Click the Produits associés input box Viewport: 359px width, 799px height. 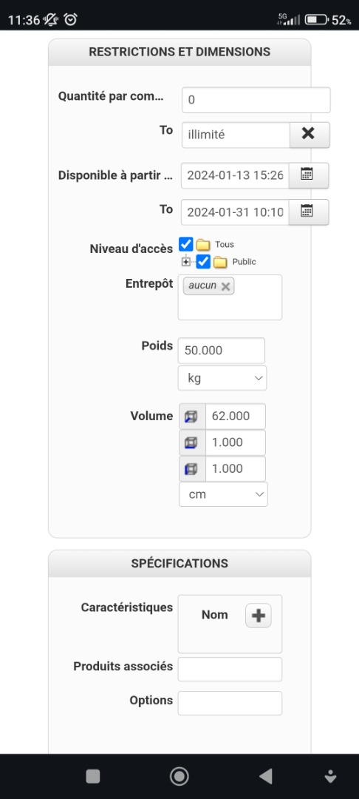(230, 669)
